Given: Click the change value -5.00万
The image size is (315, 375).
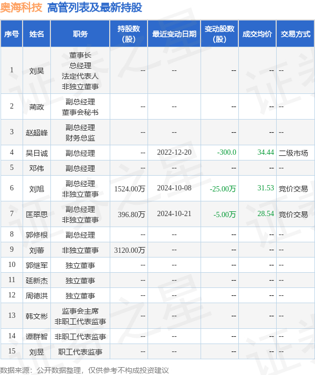Looking at the screenshot, I should point(225,215).
